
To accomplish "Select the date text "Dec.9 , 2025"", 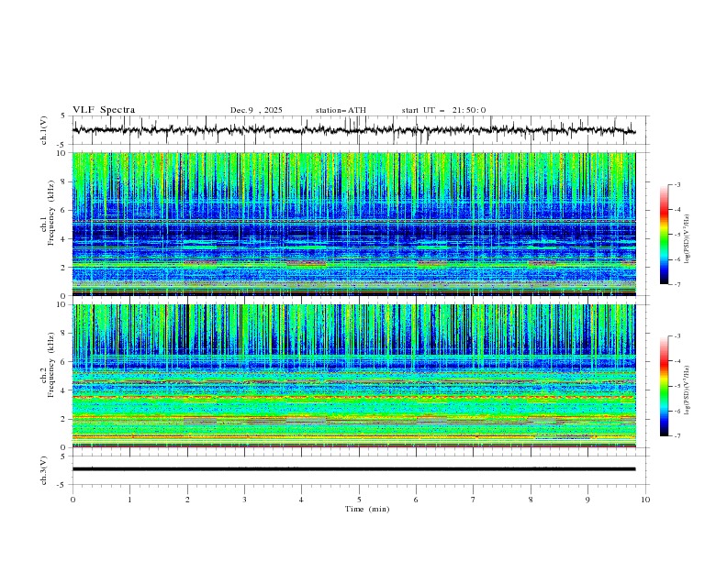I will point(256,110).
